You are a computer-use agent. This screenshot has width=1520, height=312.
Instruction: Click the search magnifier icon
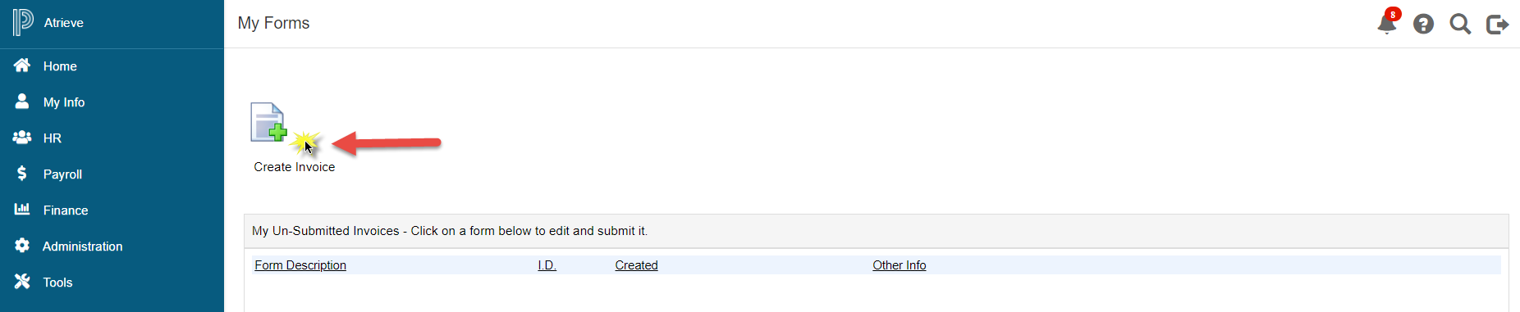(1461, 24)
